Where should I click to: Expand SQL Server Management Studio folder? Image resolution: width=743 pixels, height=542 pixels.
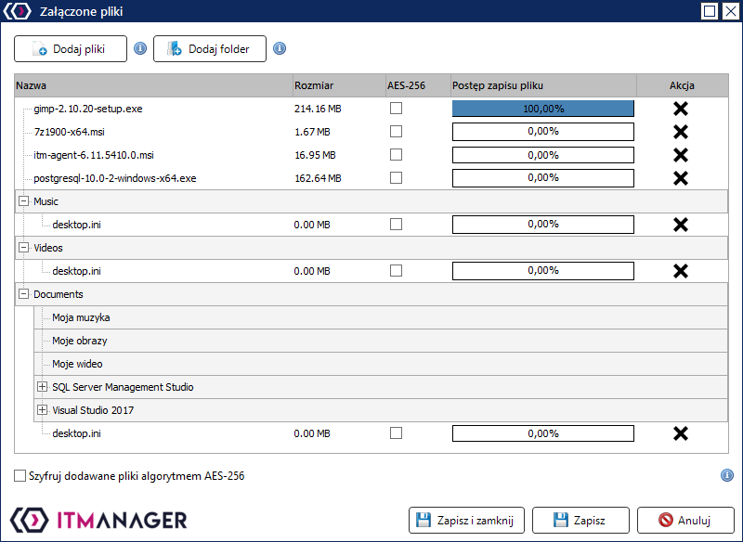coord(42,387)
